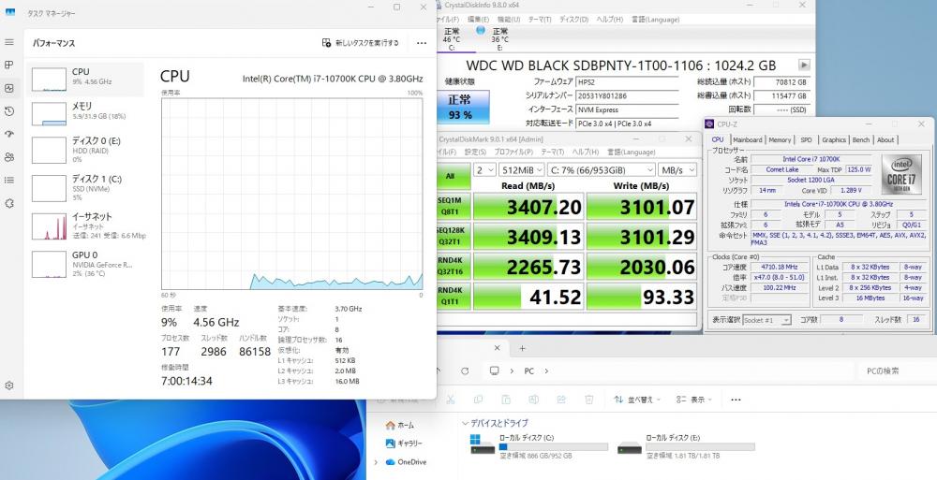
Task: Select メモリ performance item
Action: click(x=87, y=113)
